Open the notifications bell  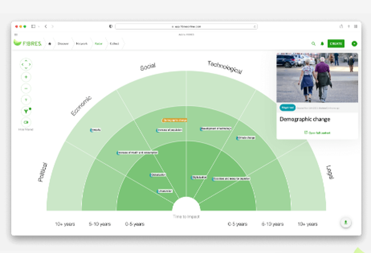(322, 43)
